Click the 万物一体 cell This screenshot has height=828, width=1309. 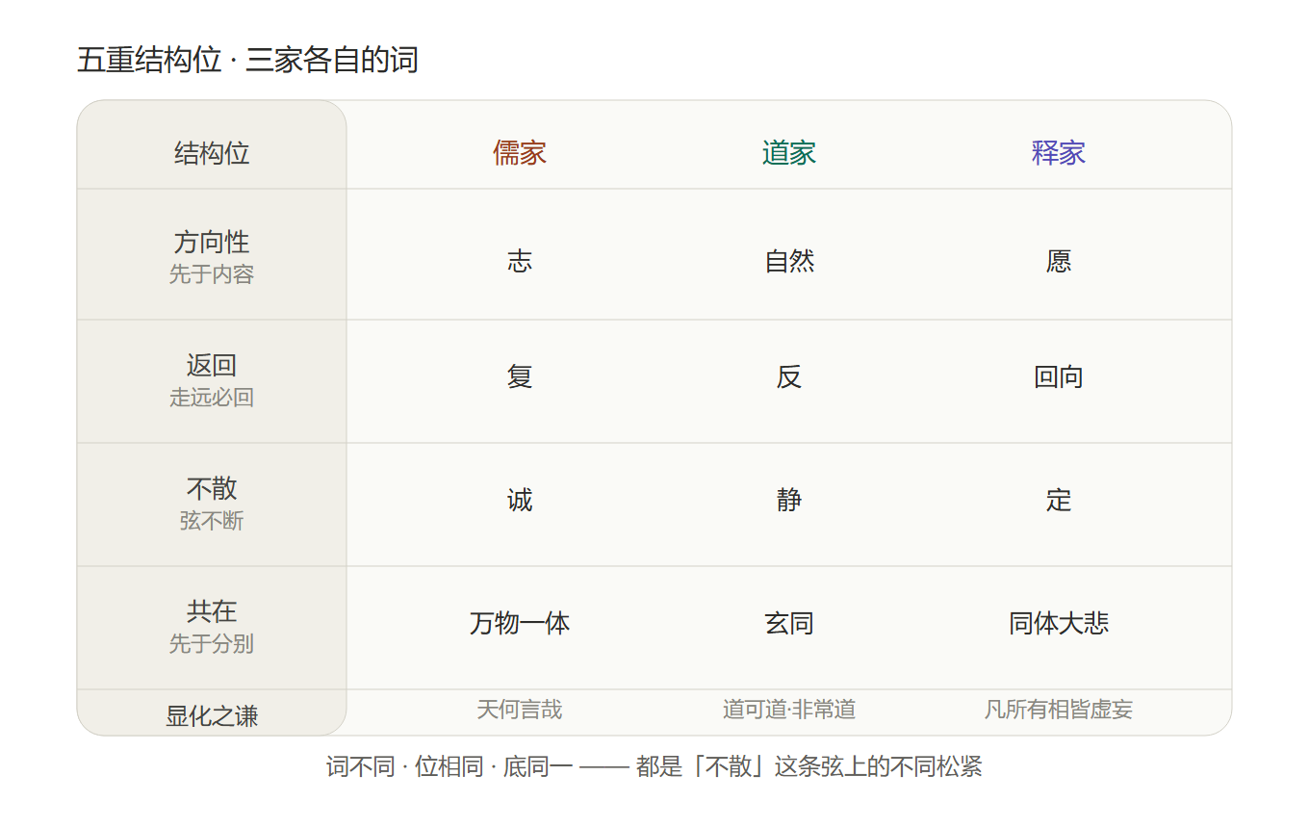pos(520,623)
